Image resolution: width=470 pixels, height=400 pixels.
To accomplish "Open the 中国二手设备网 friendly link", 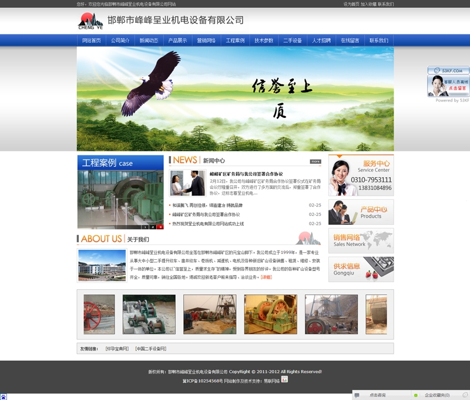I will click(150, 349).
